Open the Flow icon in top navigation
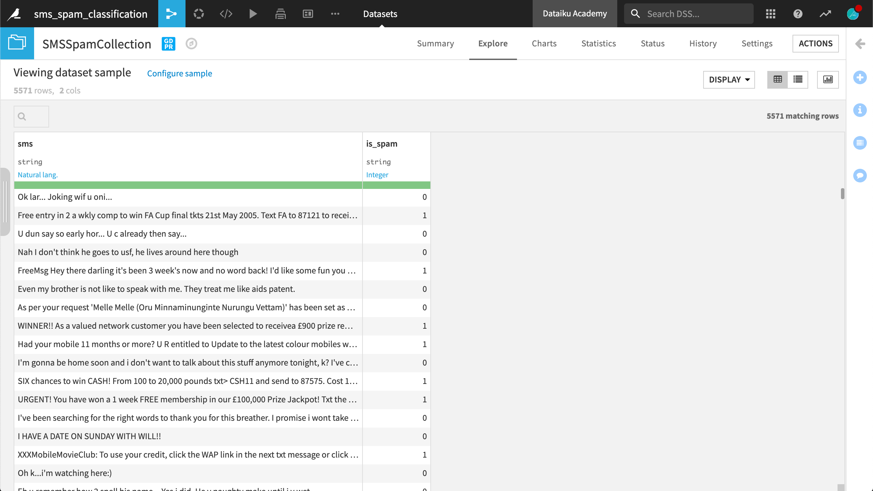Image resolution: width=873 pixels, height=491 pixels. point(172,14)
